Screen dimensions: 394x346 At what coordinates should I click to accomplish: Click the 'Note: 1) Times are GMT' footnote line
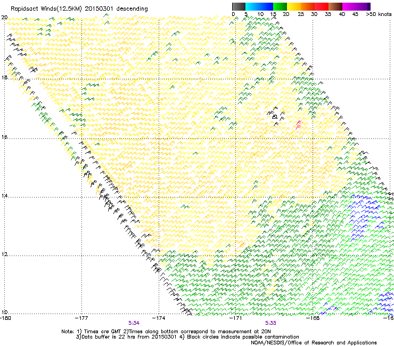pyautogui.click(x=166, y=332)
